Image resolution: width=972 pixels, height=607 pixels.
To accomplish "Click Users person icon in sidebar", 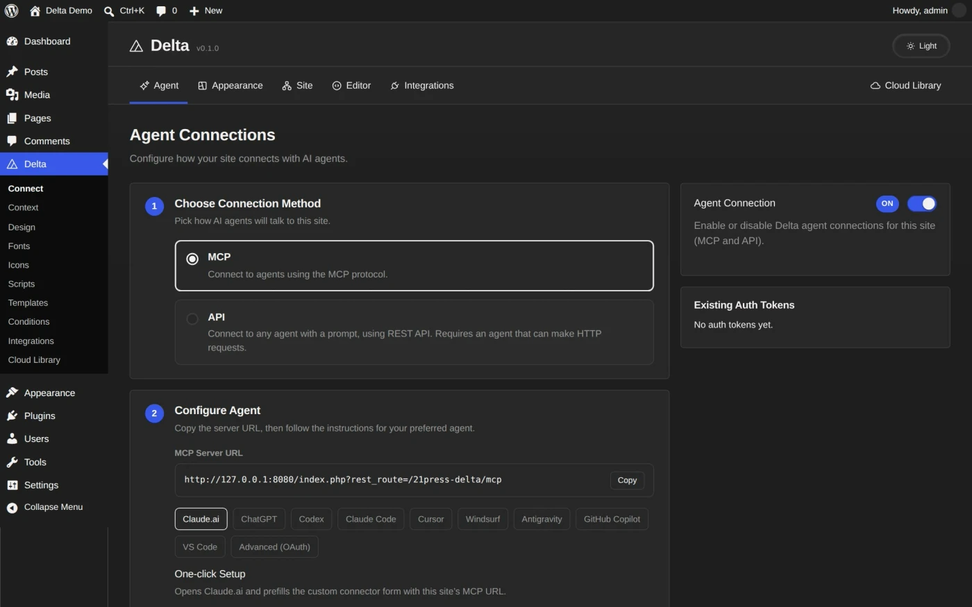I will [12, 439].
